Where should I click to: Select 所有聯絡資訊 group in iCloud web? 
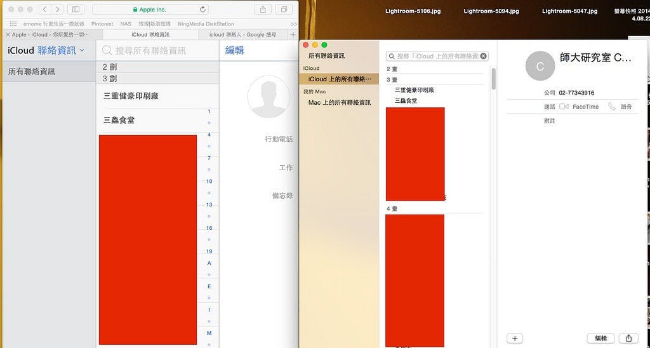click(x=49, y=71)
